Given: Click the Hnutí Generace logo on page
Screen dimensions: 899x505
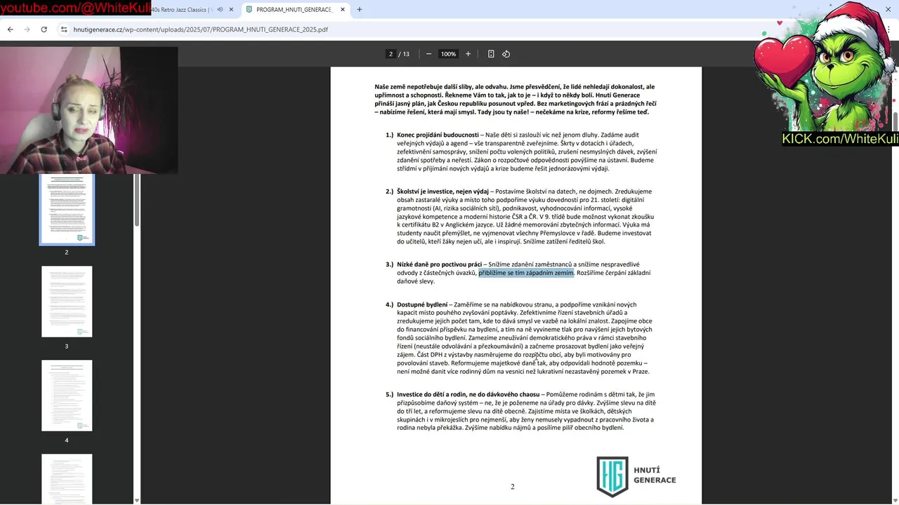Looking at the screenshot, I should pos(636,476).
